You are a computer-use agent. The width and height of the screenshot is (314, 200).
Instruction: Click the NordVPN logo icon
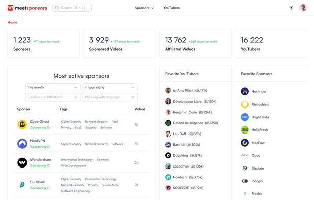tap(22, 144)
